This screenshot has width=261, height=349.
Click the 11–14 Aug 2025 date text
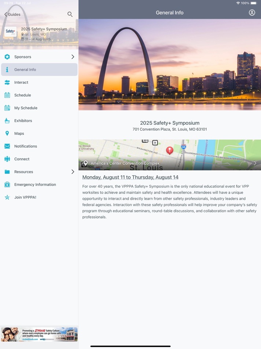pos(38,39)
